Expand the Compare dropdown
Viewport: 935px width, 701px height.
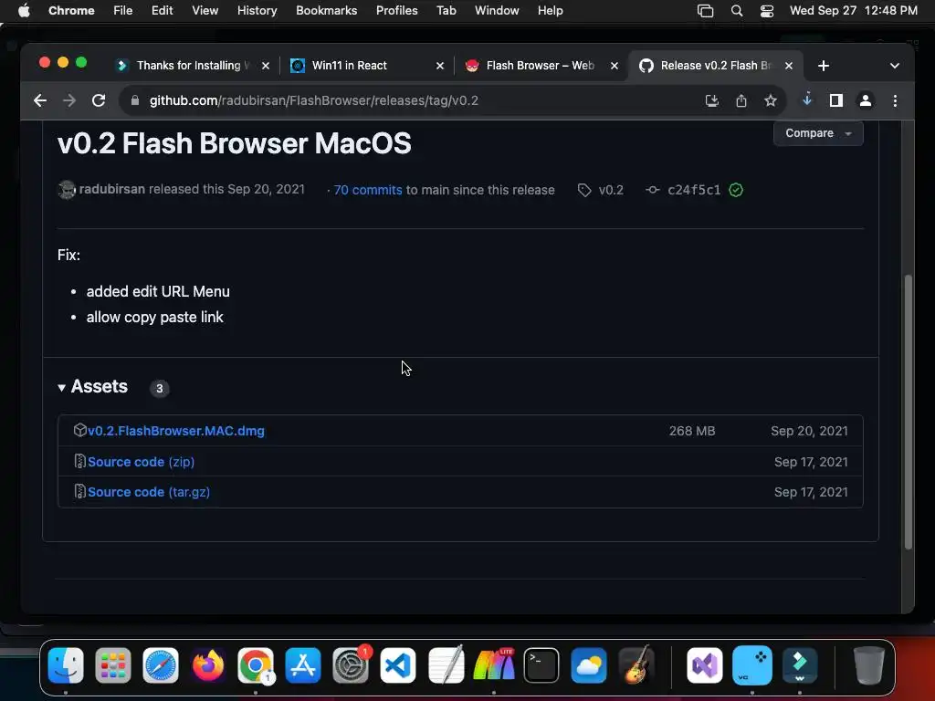[818, 133]
